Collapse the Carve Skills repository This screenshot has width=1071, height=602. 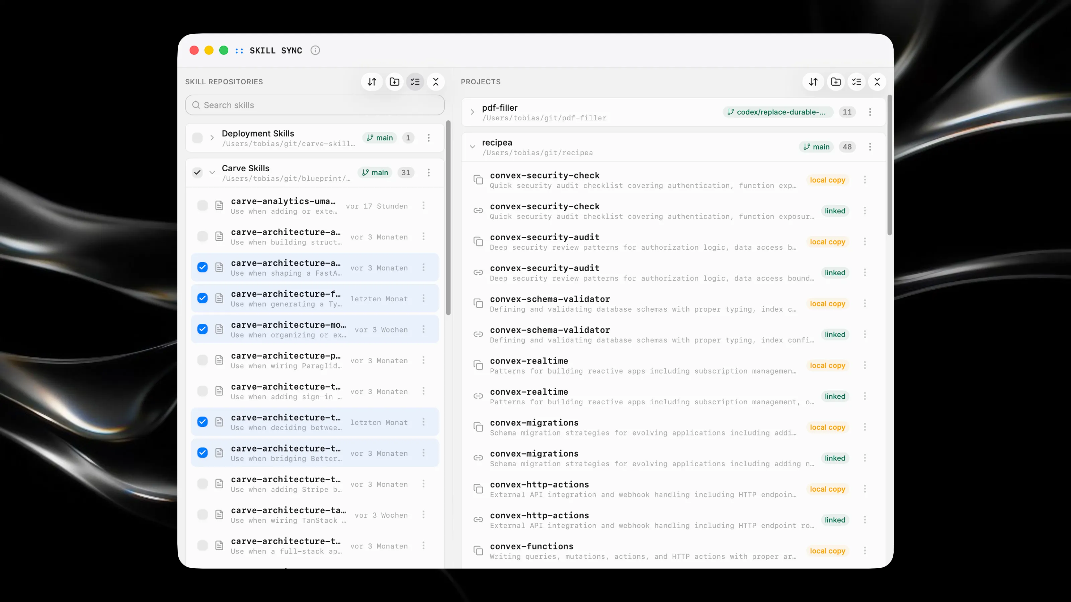[x=212, y=173]
